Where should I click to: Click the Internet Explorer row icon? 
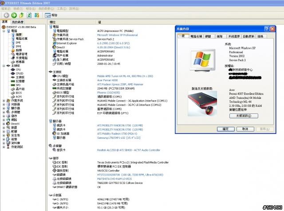point(54,43)
